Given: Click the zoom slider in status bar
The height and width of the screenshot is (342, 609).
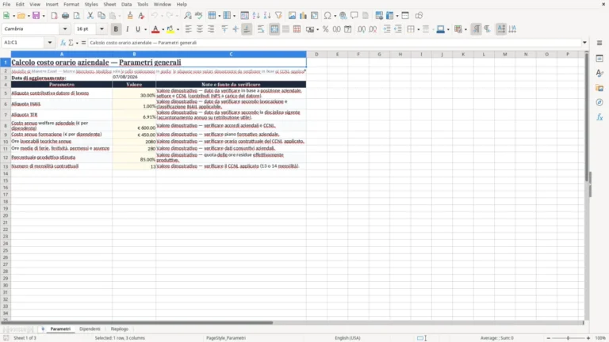Looking at the screenshot, I should click(568, 338).
